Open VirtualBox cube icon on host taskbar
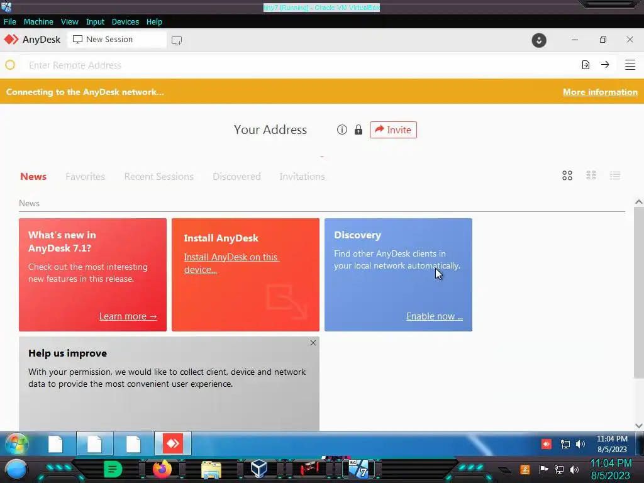This screenshot has height=483, width=644. 258,469
